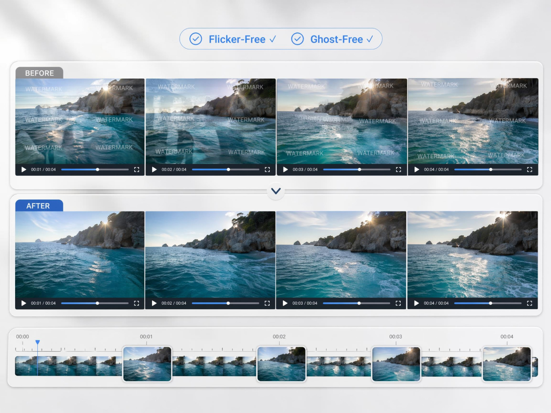The width and height of the screenshot is (551, 413).
Task: Click the BEFORE video time readout 00:01 / 00:04
Action: (x=44, y=170)
